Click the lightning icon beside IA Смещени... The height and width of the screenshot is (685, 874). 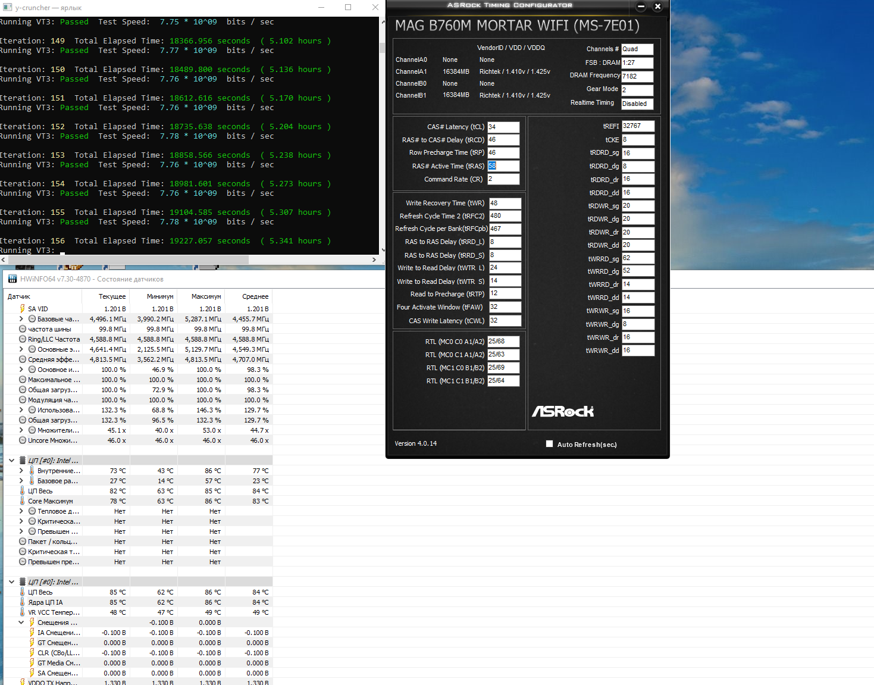[32, 633]
